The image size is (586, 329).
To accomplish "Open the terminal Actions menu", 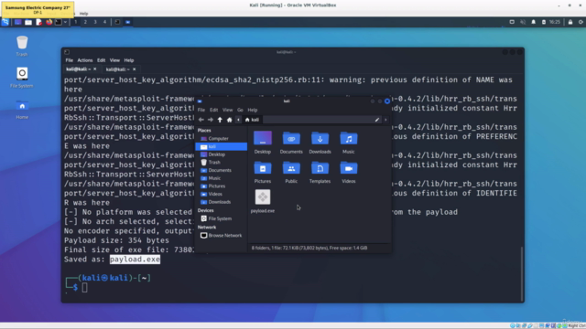I will point(85,60).
